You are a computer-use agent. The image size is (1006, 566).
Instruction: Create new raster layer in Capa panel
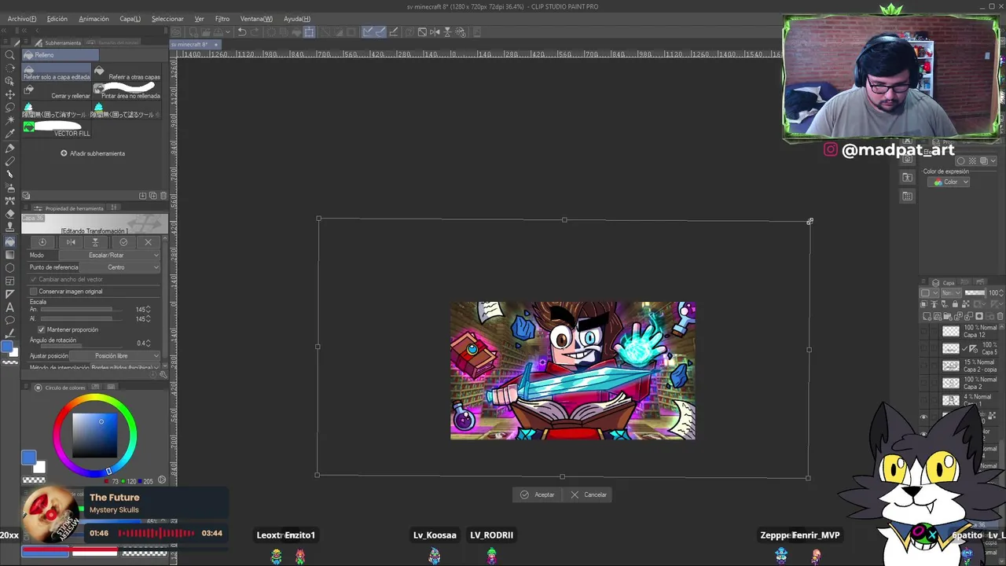927,316
